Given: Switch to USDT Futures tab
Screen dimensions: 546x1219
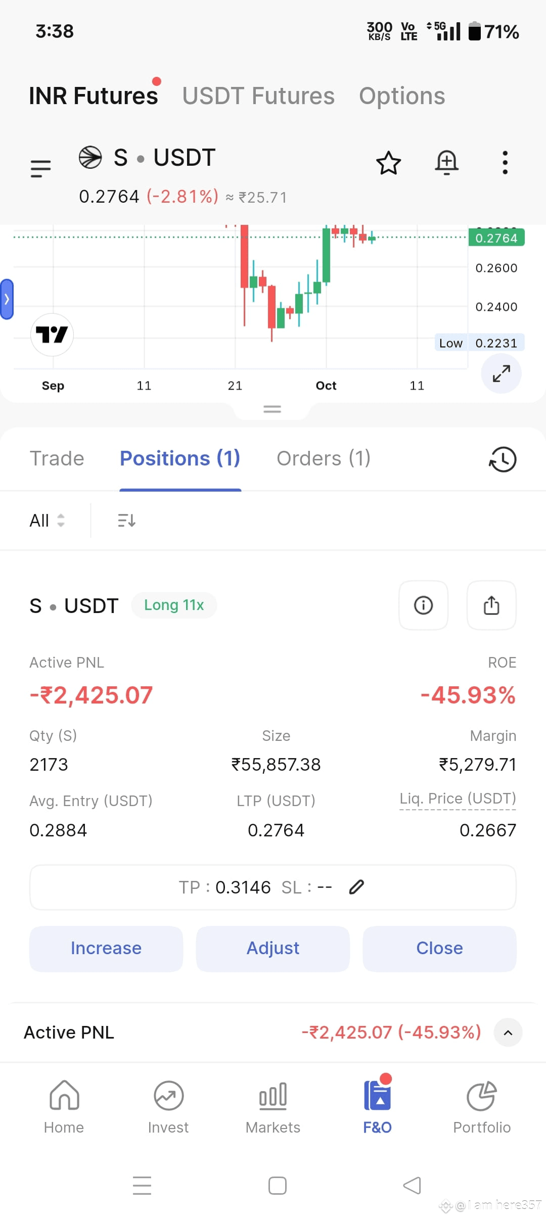Looking at the screenshot, I should [258, 96].
